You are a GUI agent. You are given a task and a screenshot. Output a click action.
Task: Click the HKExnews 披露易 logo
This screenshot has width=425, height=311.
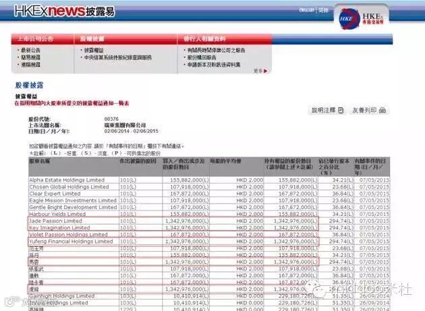click(65, 11)
